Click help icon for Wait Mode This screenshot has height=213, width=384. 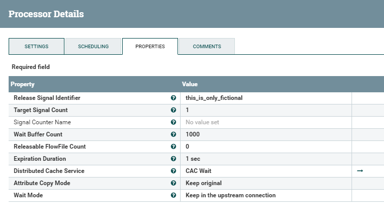173,195
